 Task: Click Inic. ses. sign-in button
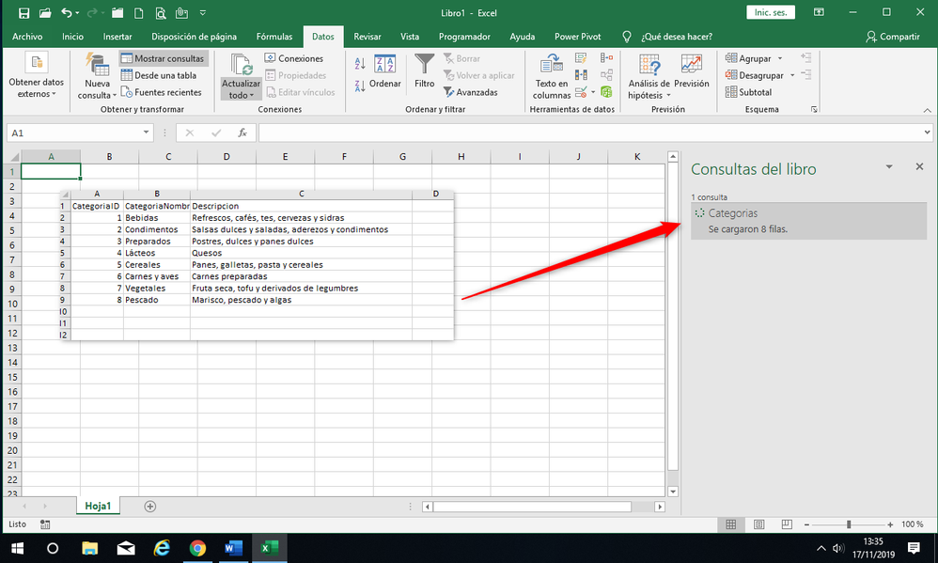pyautogui.click(x=771, y=12)
